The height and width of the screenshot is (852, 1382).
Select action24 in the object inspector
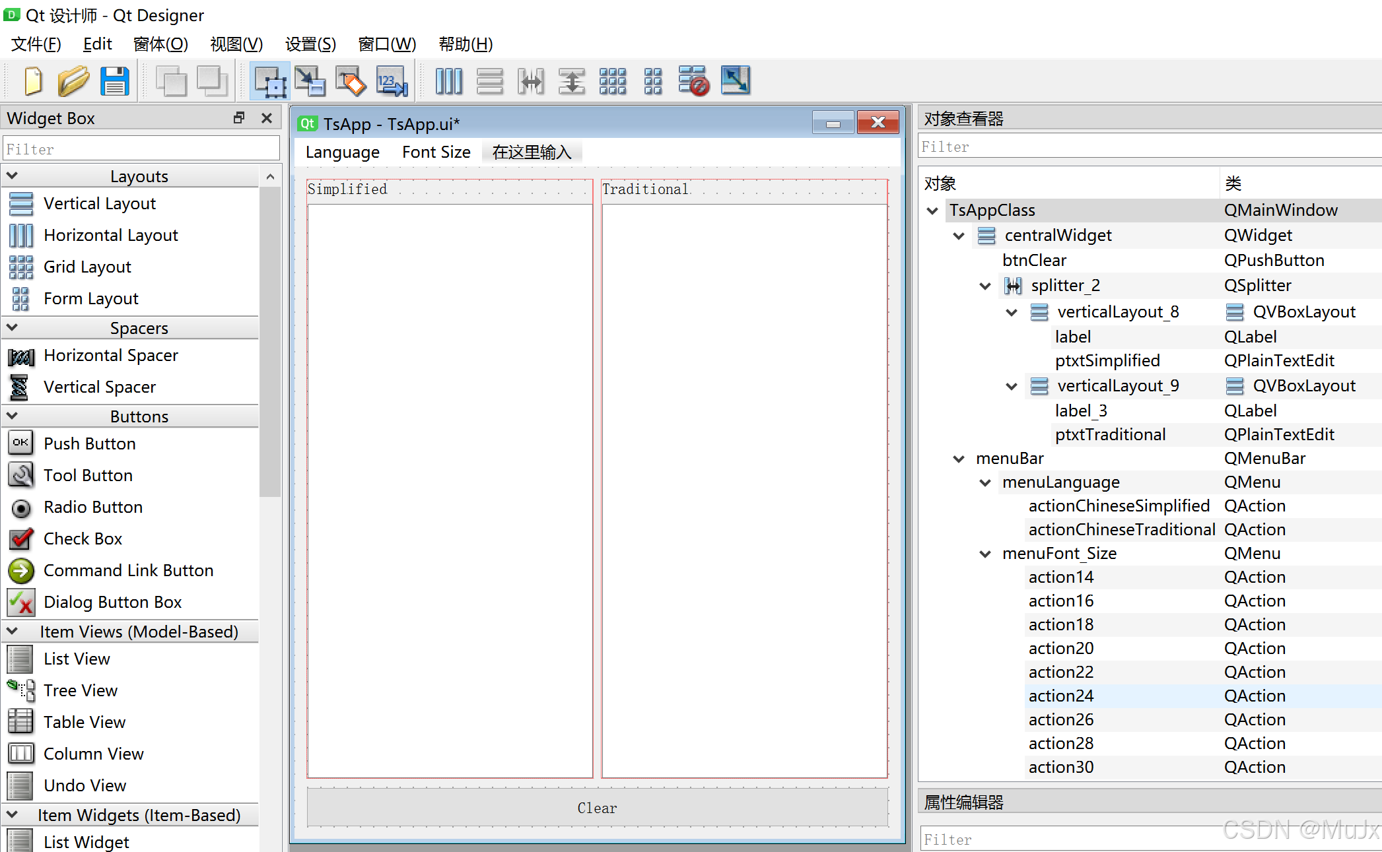[x=1060, y=696]
